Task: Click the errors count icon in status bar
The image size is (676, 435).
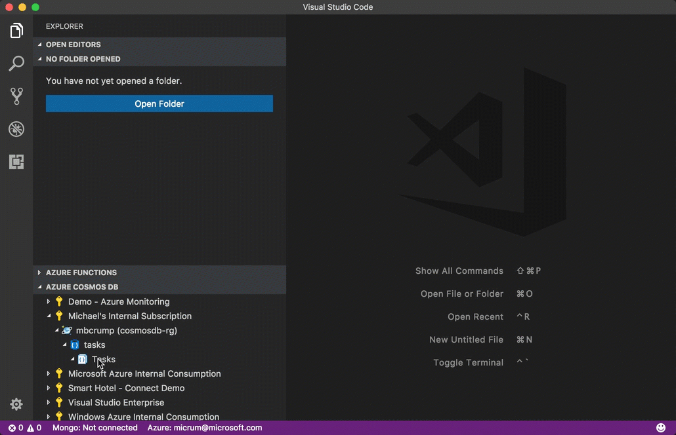Action: [12, 428]
